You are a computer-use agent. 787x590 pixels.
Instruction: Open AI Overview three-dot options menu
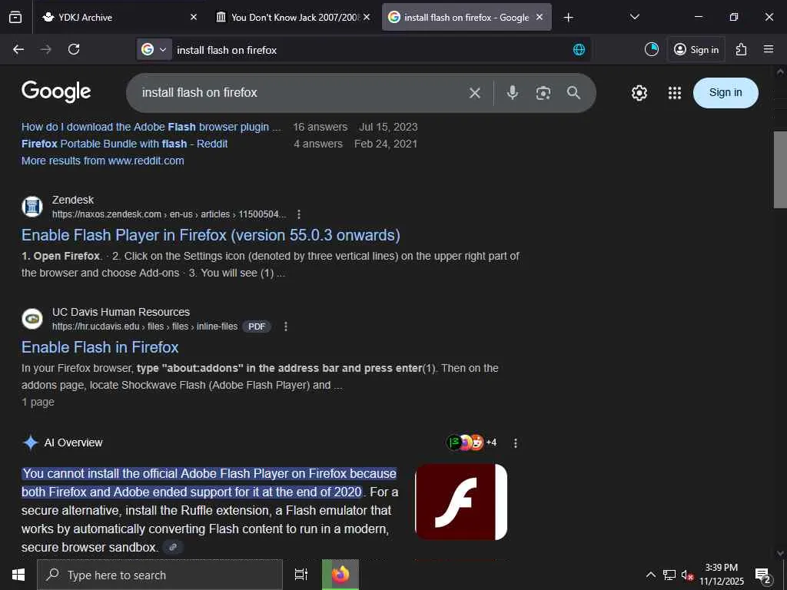516,443
